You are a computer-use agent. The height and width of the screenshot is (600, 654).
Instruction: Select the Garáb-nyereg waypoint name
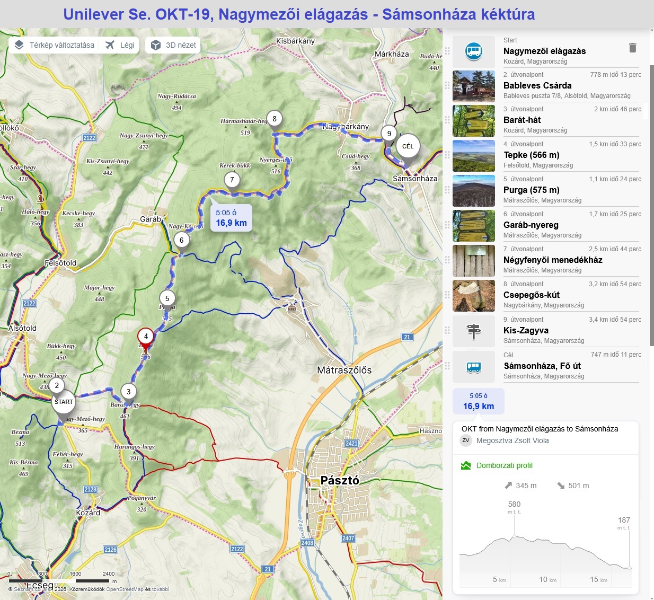[531, 225]
